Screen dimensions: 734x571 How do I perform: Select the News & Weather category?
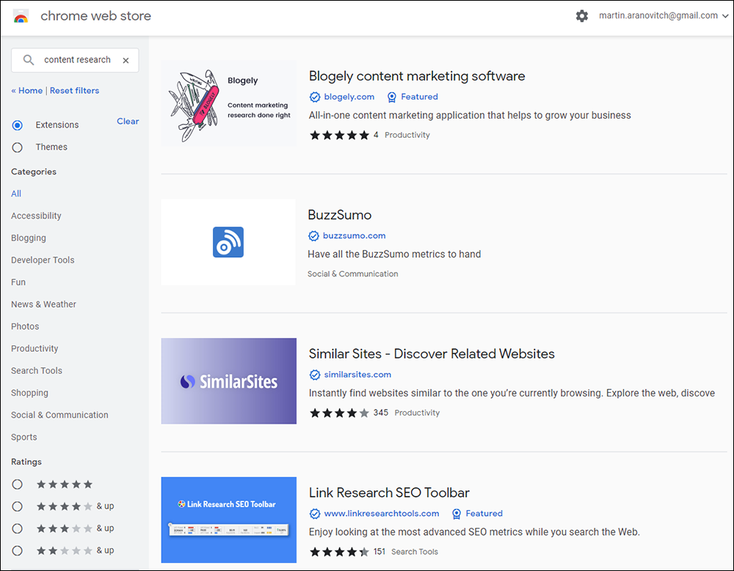pyautogui.click(x=43, y=304)
